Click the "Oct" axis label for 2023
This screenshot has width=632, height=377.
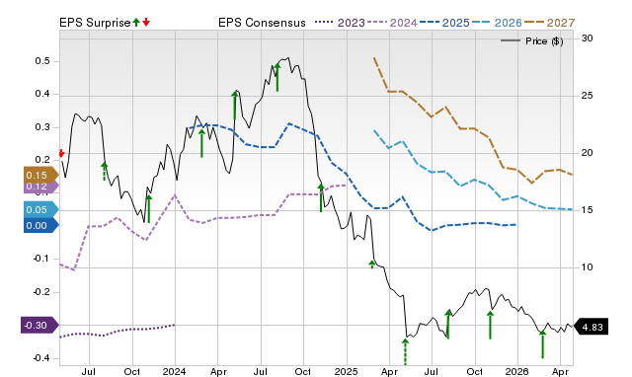tap(131, 371)
